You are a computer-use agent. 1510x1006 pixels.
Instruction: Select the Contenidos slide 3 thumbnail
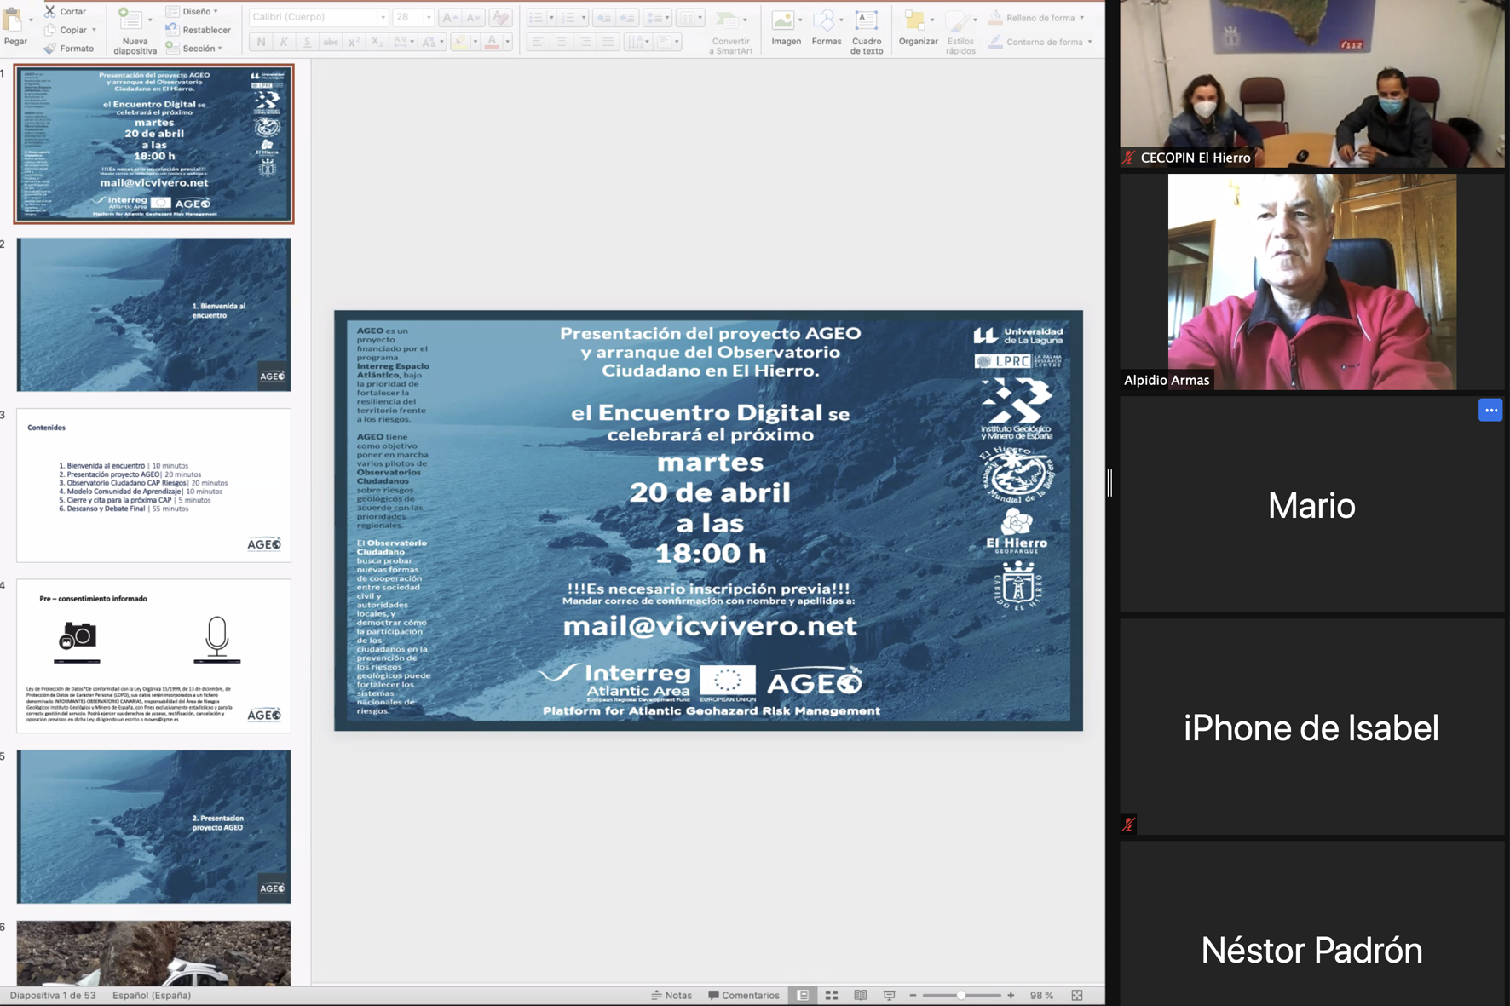(x=153, y=486)
